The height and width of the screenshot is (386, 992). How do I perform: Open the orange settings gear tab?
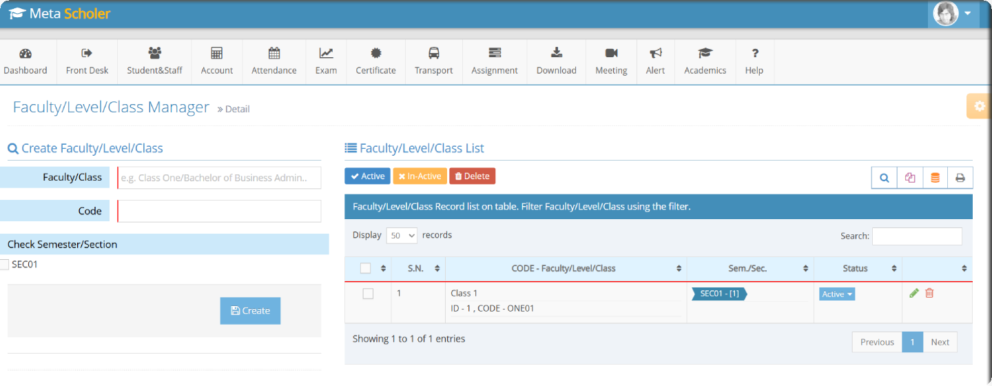(x=979, y=106)
